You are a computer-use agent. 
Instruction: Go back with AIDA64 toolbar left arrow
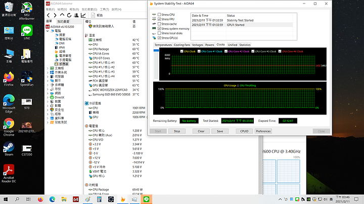(x=49, y=15)
